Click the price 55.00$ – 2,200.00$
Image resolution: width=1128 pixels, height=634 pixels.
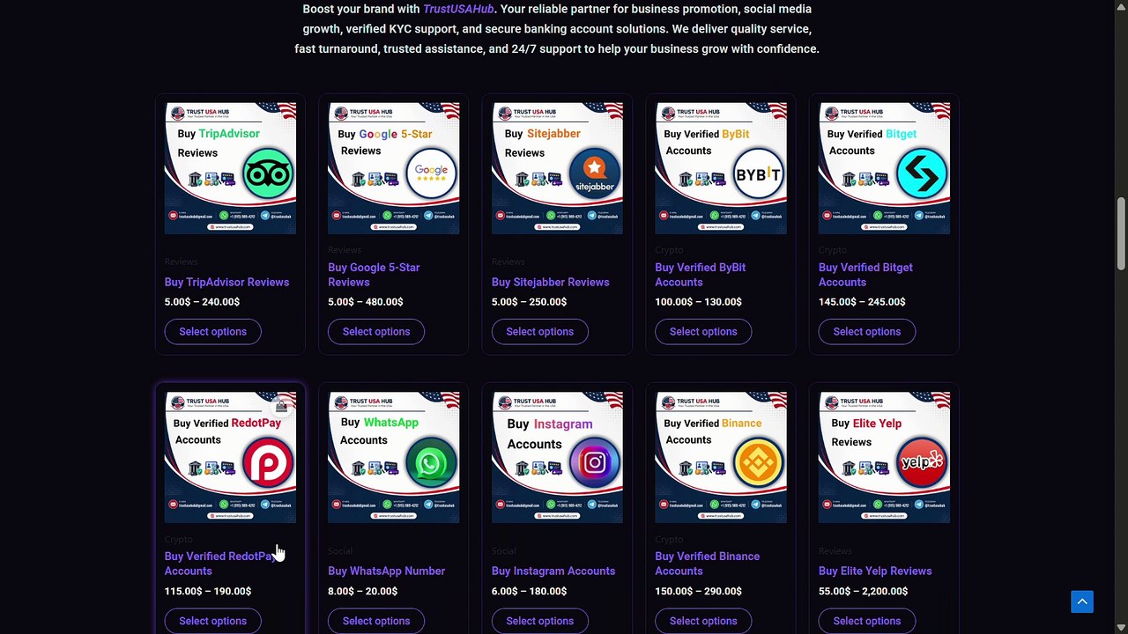coord(864,591)
